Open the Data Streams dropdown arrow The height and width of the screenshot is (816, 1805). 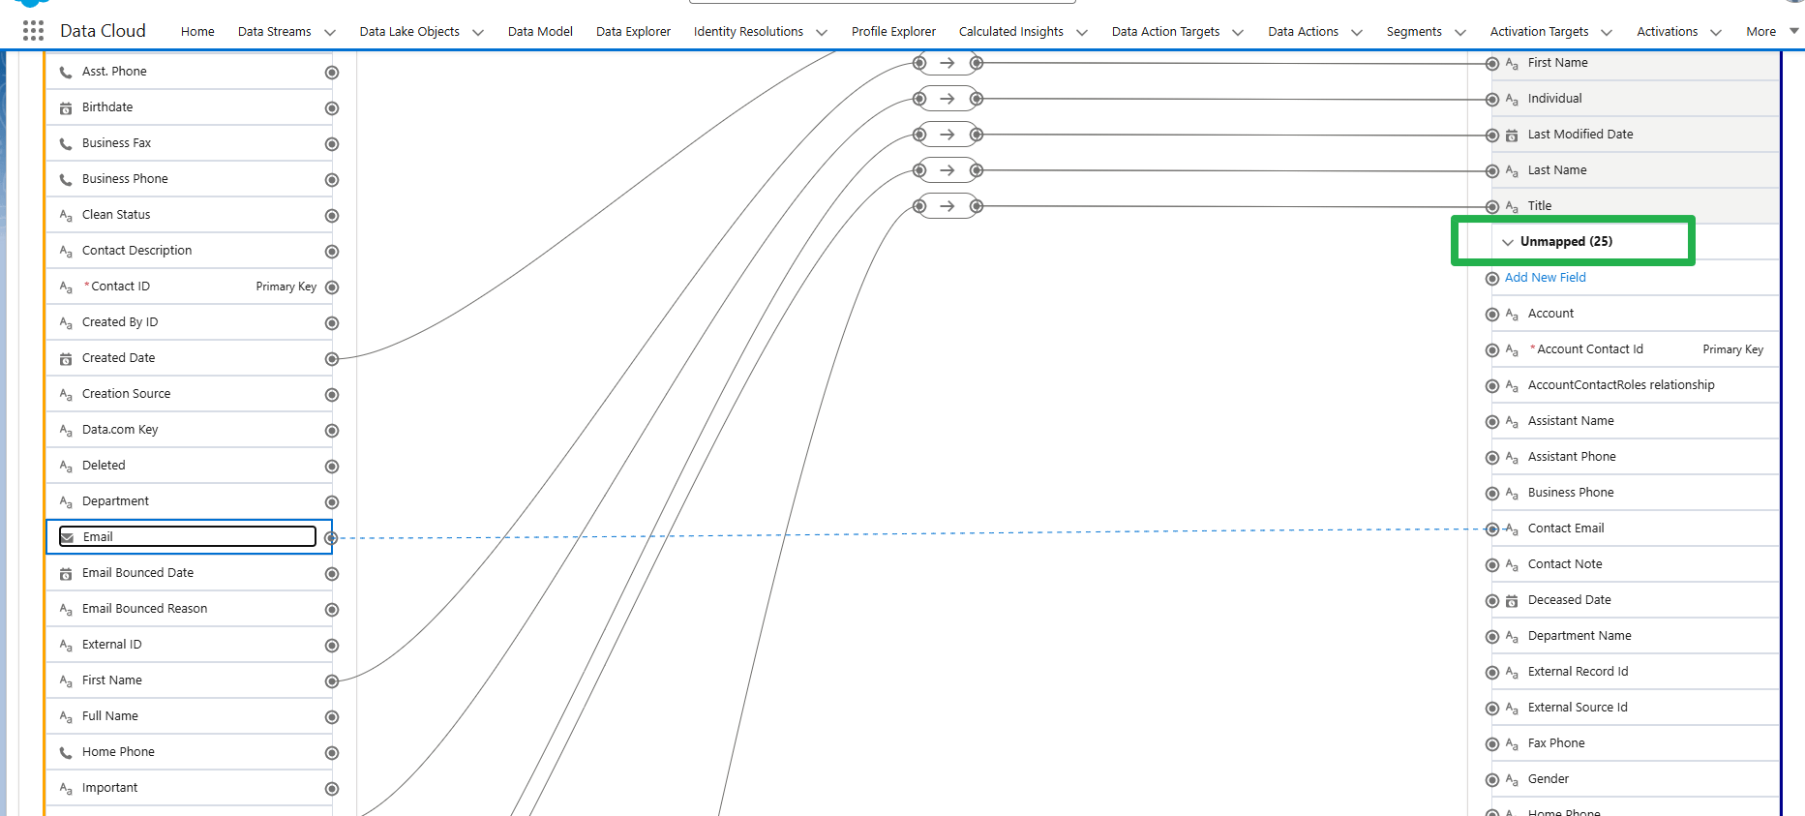tap(330, 32)
